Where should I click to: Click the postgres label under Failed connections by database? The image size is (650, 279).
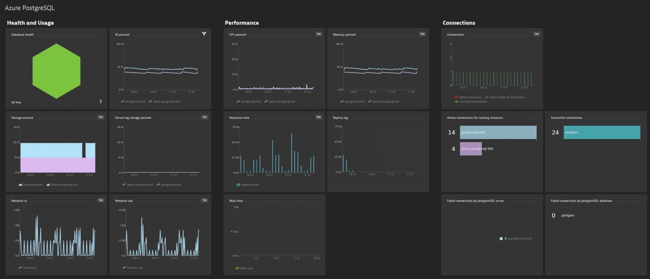(x=568, y=215)
